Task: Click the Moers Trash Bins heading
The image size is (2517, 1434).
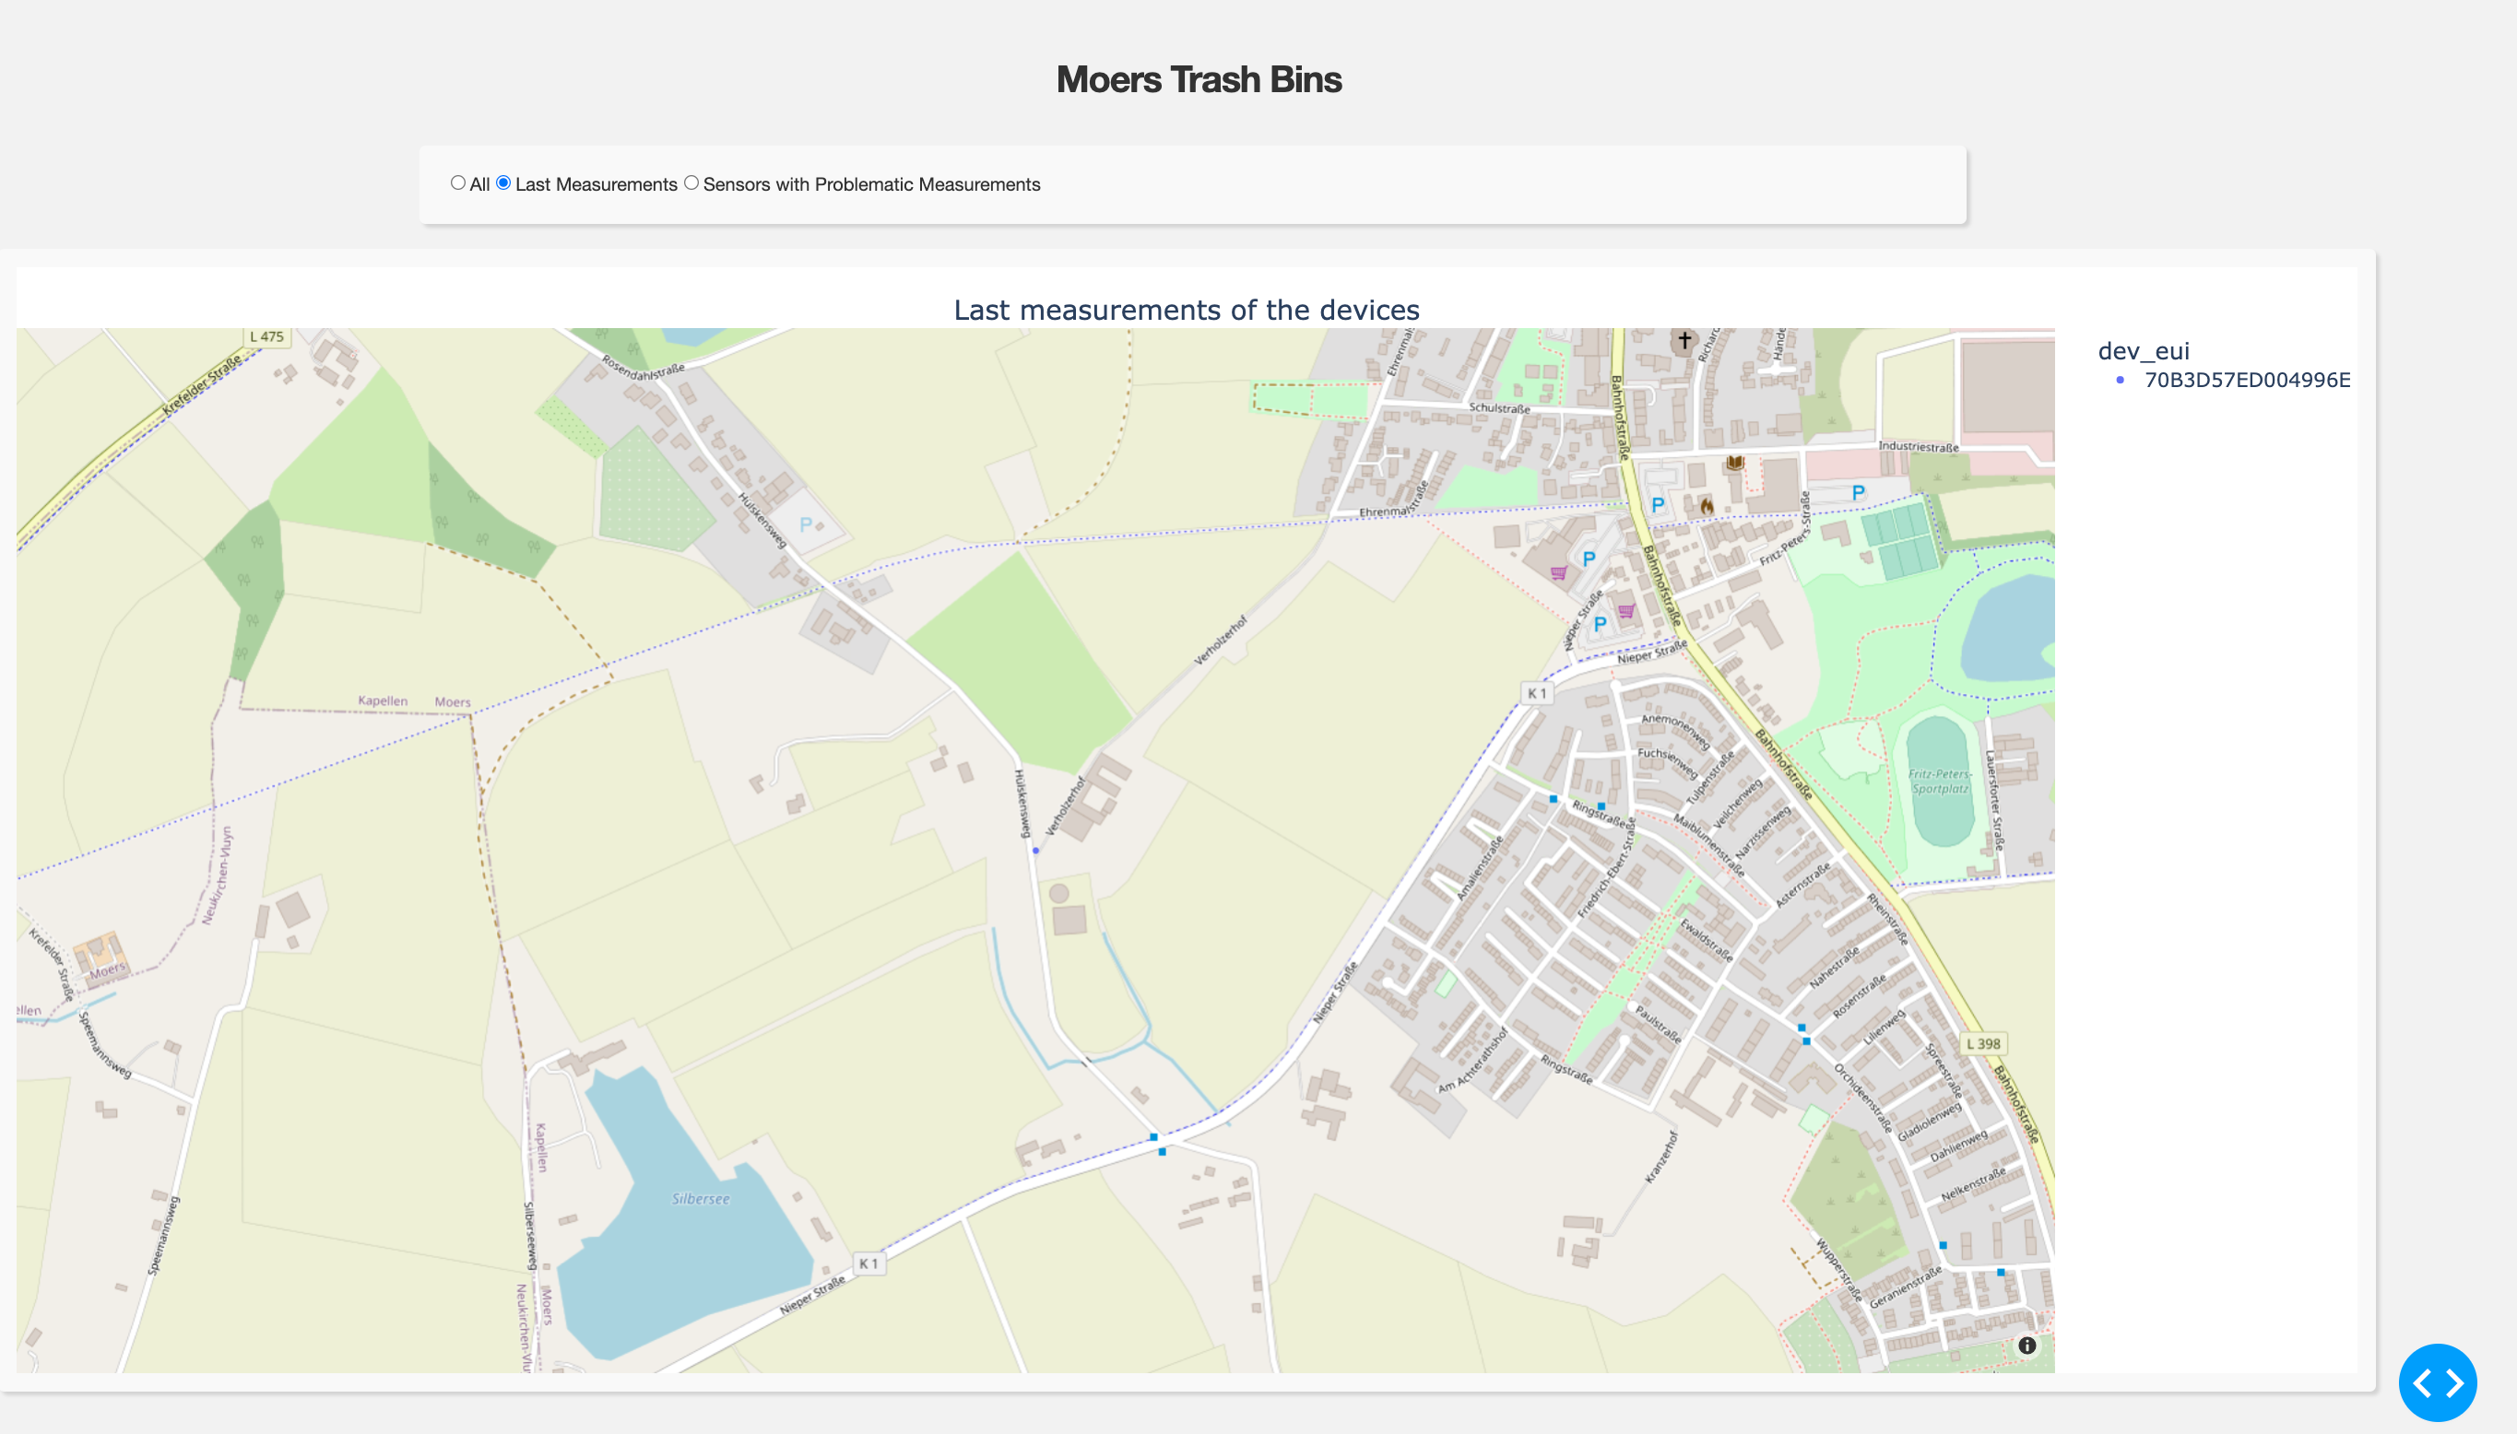Action: (x=1198, y=80)
